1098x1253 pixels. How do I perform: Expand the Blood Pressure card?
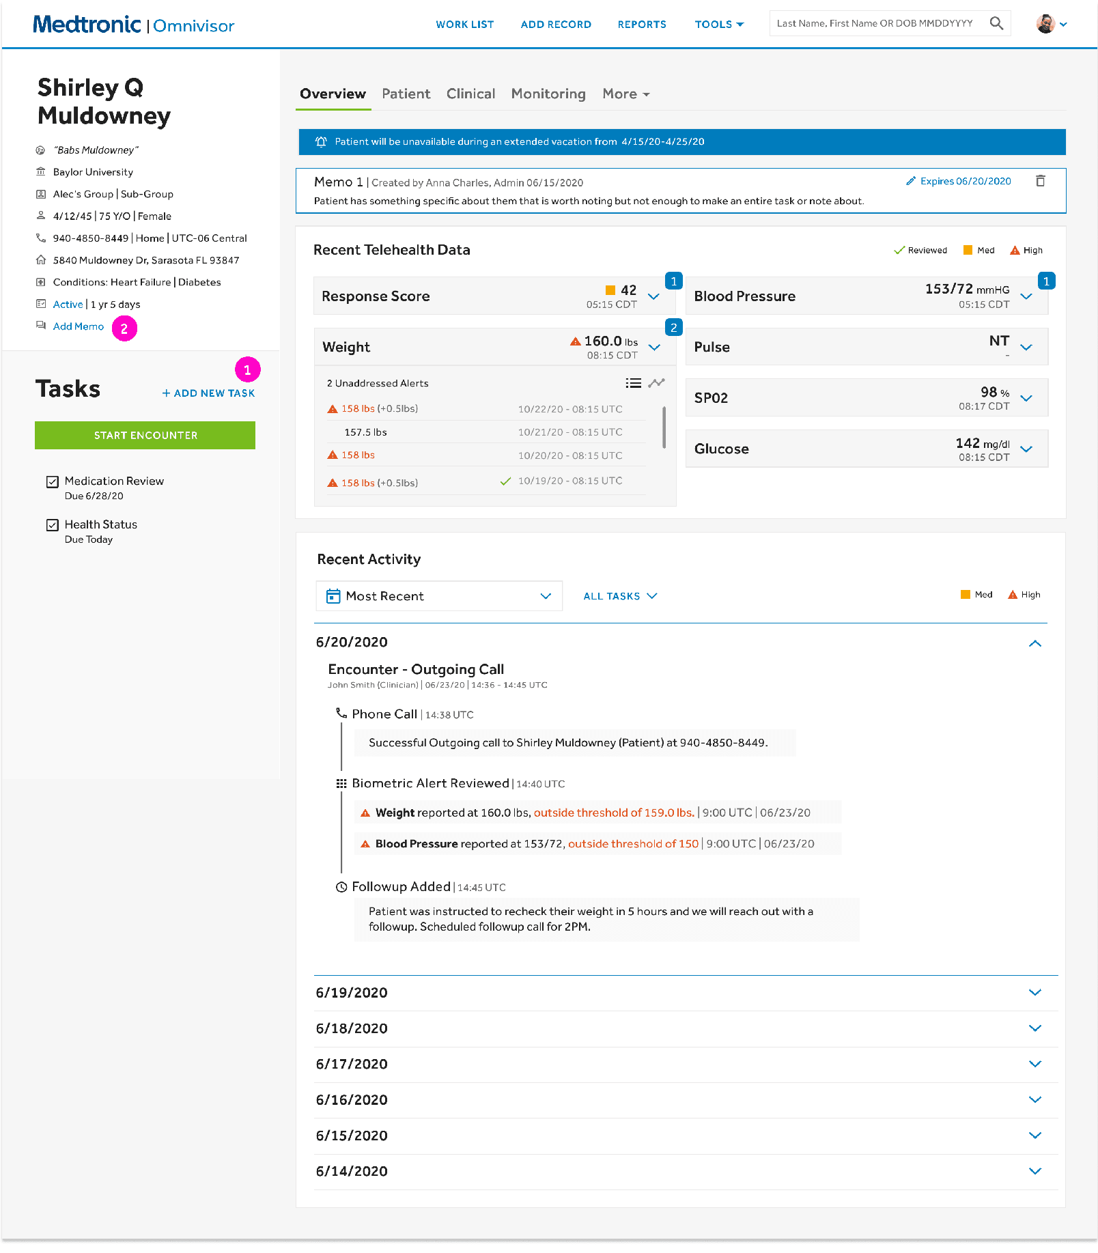[1026, 296]
